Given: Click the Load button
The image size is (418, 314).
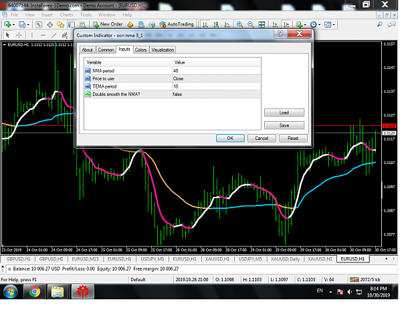Looking at the screenshot, I should tap(284, 112).
